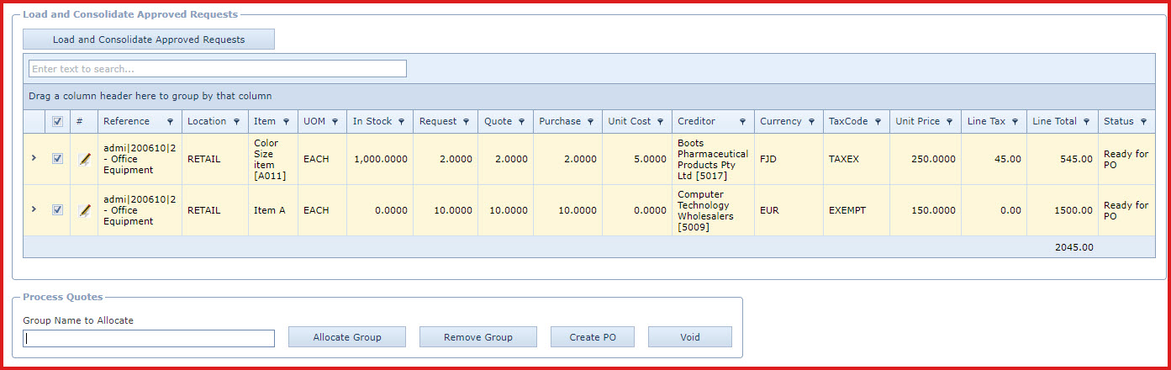Toggle the select-all header checkbox
The height and width of the screenshot is (370, 1171).
click(x=57, y=122)
